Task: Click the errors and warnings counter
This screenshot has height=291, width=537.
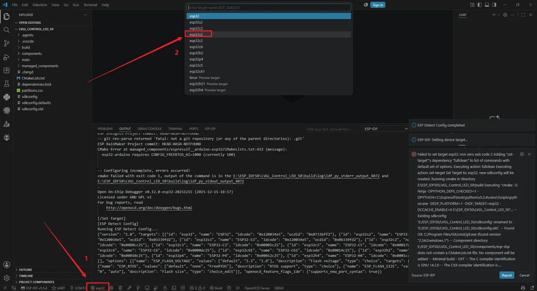Action: click(196, 288)
